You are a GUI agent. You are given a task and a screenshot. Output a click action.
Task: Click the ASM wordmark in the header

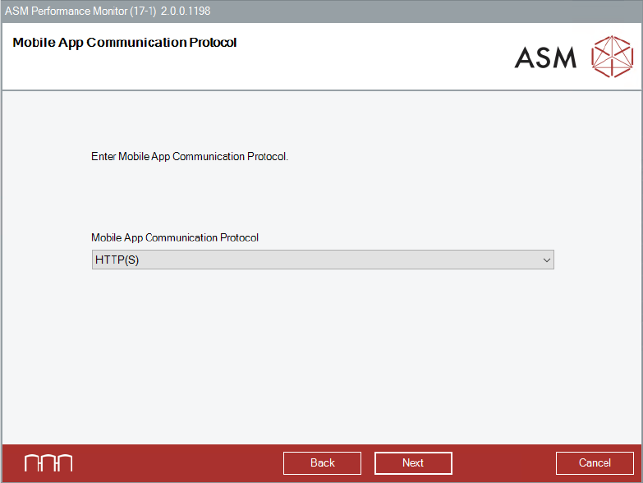pos(545,57)
